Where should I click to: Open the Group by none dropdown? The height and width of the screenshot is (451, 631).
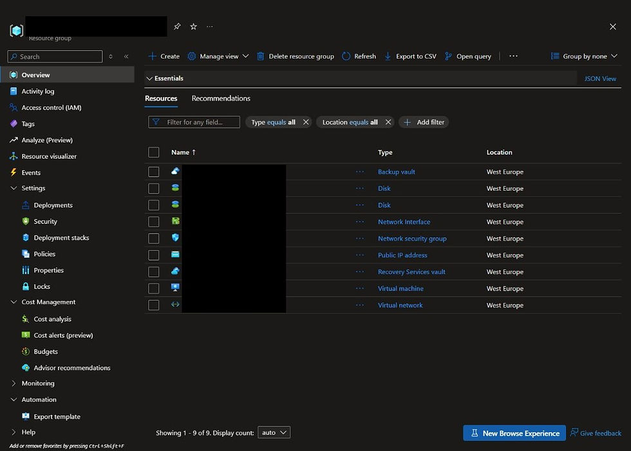[584, 57]
